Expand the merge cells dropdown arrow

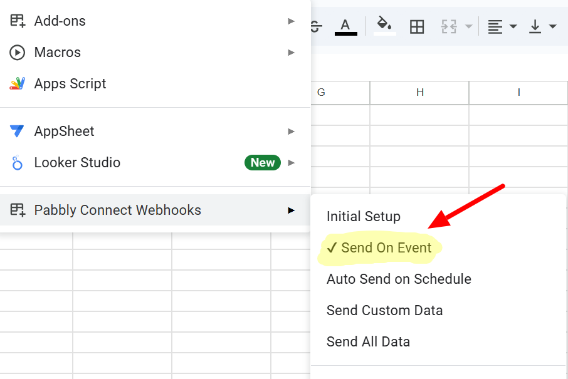click(x=468, y=27)
